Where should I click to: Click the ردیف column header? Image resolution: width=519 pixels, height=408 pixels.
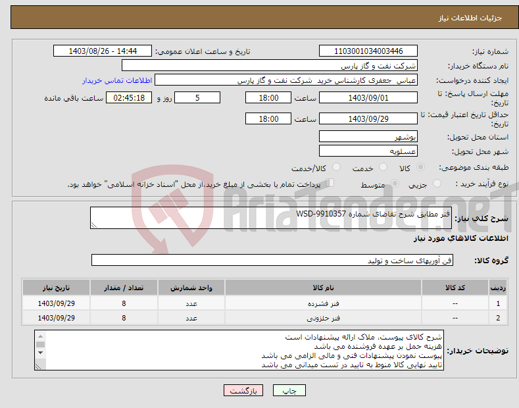[498, 288]
